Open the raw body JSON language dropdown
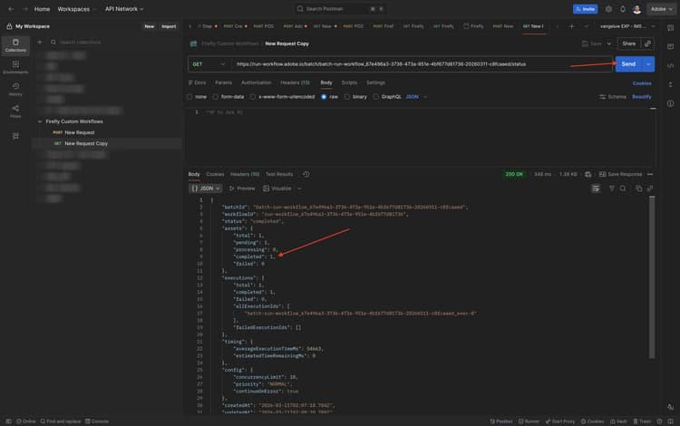The image size is (680, 426). tap(416, 97)
